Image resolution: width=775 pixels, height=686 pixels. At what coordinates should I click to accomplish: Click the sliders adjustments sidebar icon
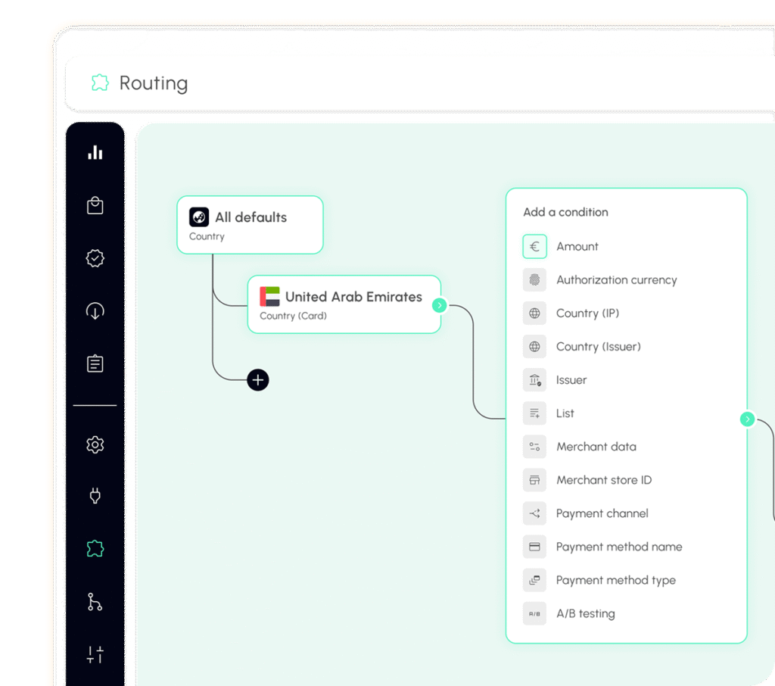click(95, 654)
